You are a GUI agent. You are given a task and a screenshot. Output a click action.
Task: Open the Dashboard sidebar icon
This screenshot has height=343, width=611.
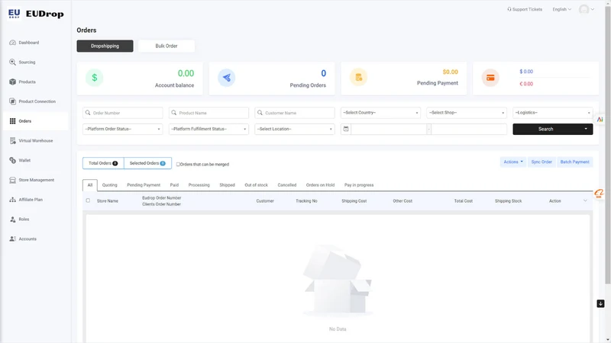tap(12, 43)
